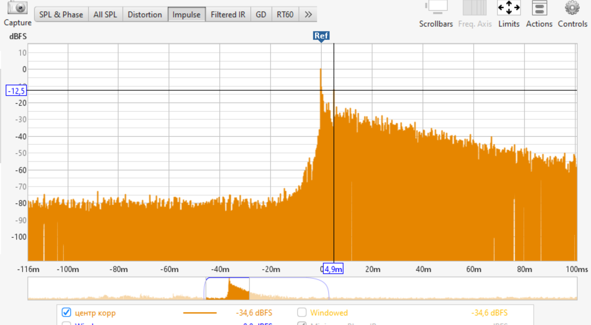Click the 100ms time axis label

(577, 269)
